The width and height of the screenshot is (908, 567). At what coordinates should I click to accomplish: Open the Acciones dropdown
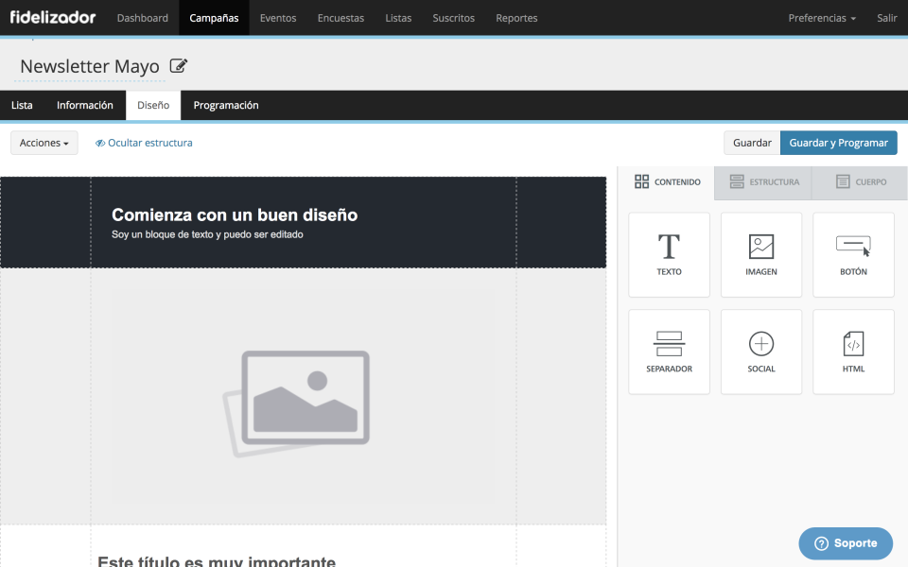pos(44,143)
